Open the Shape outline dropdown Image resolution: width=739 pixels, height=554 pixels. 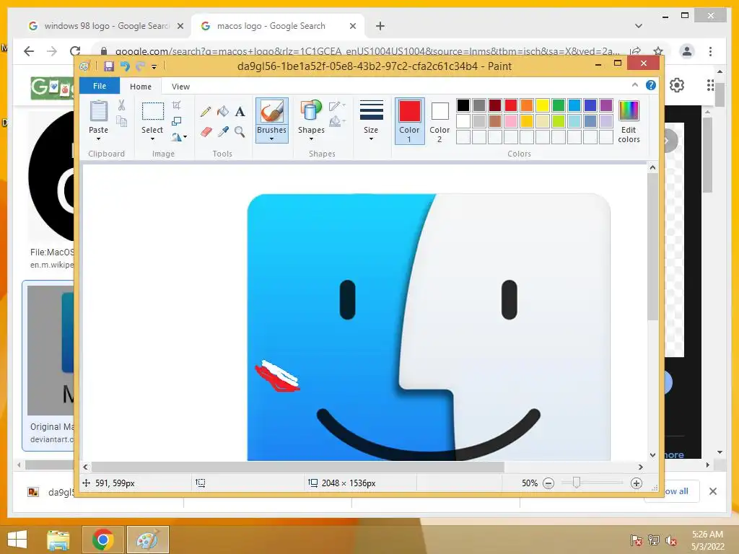tap(337, 105)
